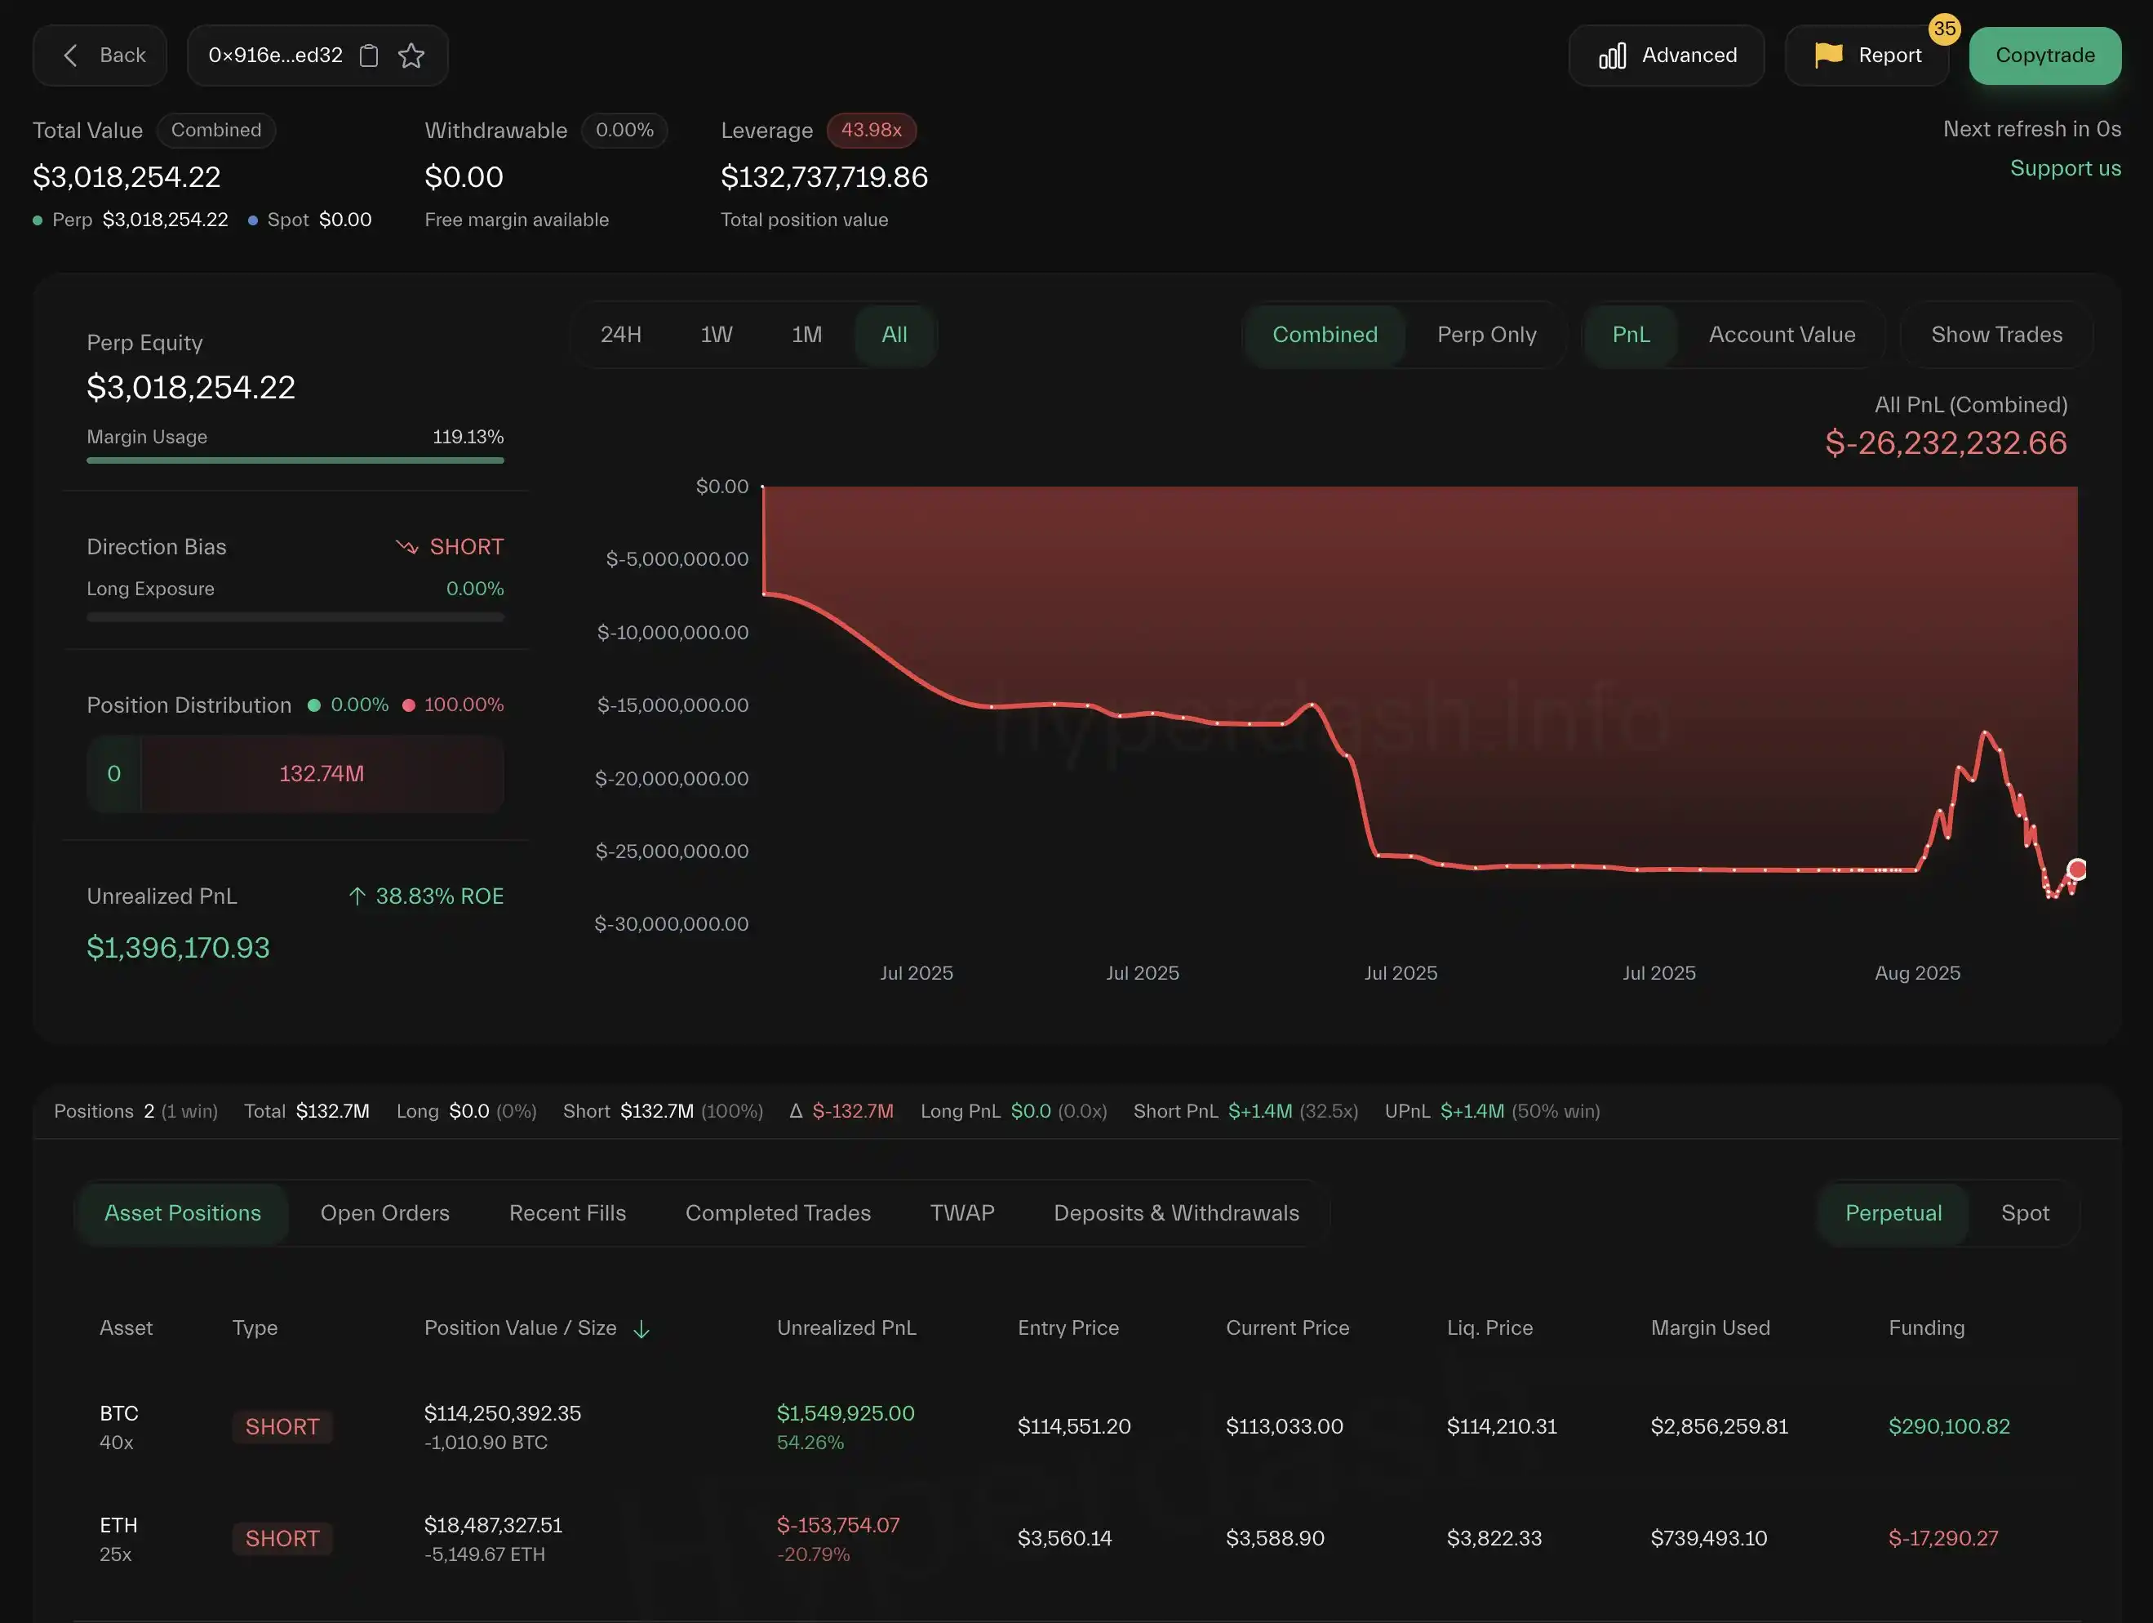Screen dimensions: 2153x1623
Task: Sort by the Asset column header
Action: coord(126,1328)
